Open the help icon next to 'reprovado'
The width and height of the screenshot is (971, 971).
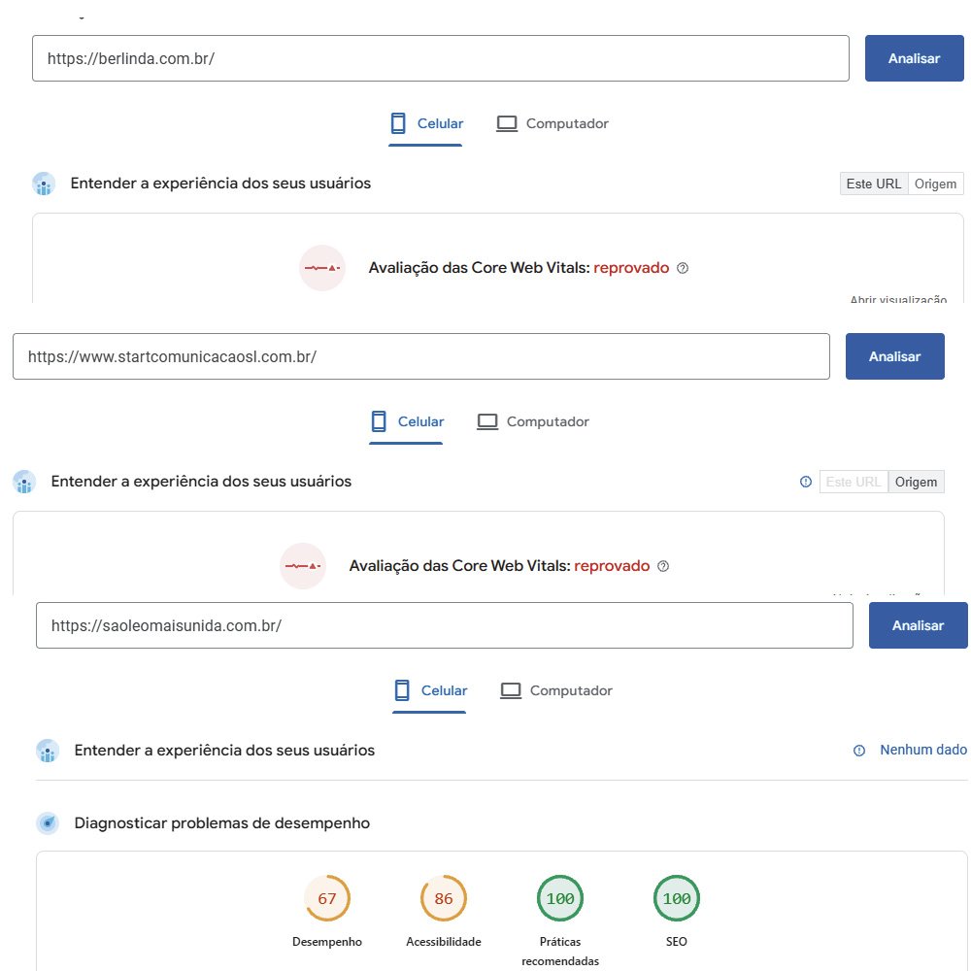[682, 267]
